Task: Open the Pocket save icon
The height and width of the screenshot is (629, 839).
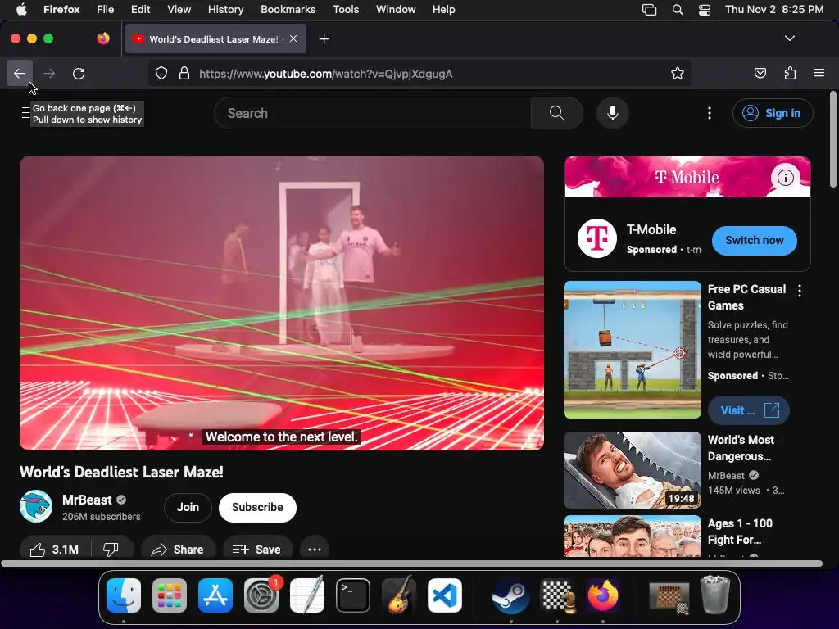Action: [x=760, y=73]
